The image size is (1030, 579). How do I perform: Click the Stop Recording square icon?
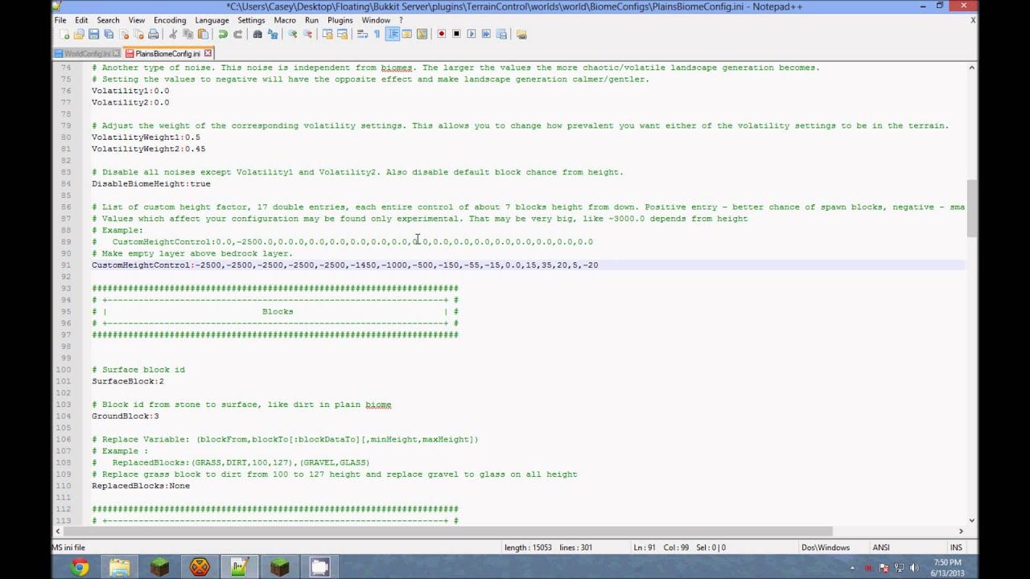(456, 34)
